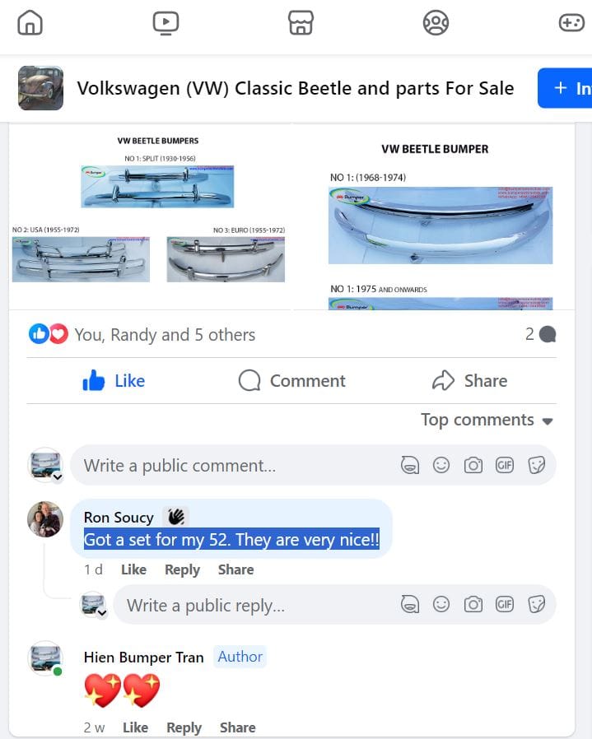Toggle the blue Like on the post

coord(114,381)
